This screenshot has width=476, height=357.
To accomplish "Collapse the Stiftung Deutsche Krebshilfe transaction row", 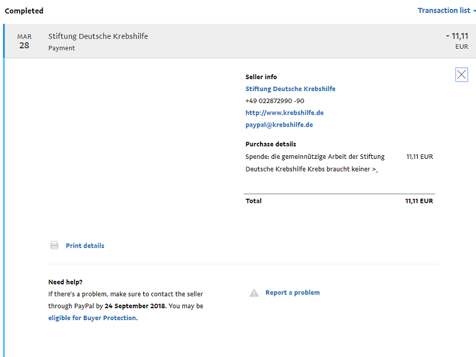I will (240, 41).
